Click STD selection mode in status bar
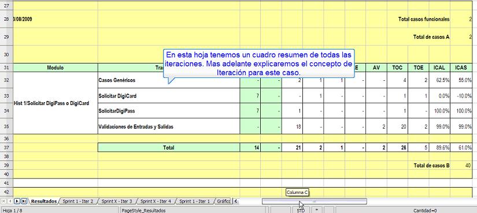The image size is (477, 213). (x=301, y=210)
